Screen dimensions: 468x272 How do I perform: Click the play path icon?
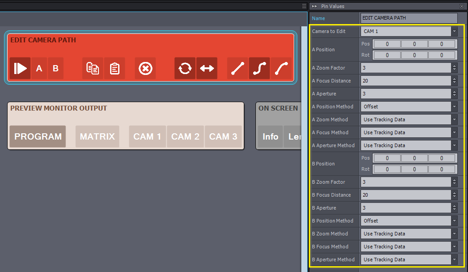coord(20,68)
